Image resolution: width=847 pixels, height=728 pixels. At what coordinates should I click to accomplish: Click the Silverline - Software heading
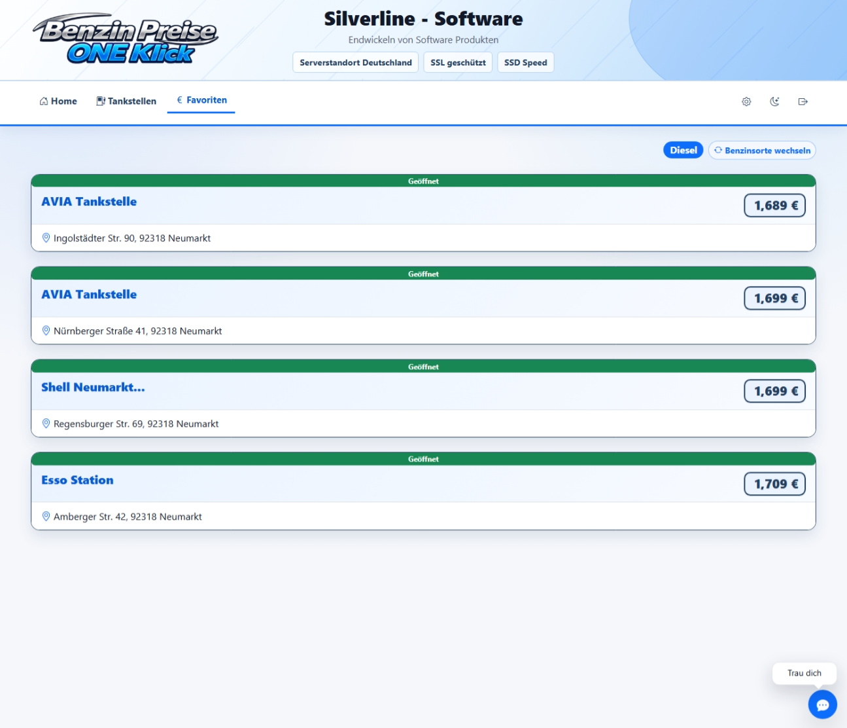tap(423, 19)
